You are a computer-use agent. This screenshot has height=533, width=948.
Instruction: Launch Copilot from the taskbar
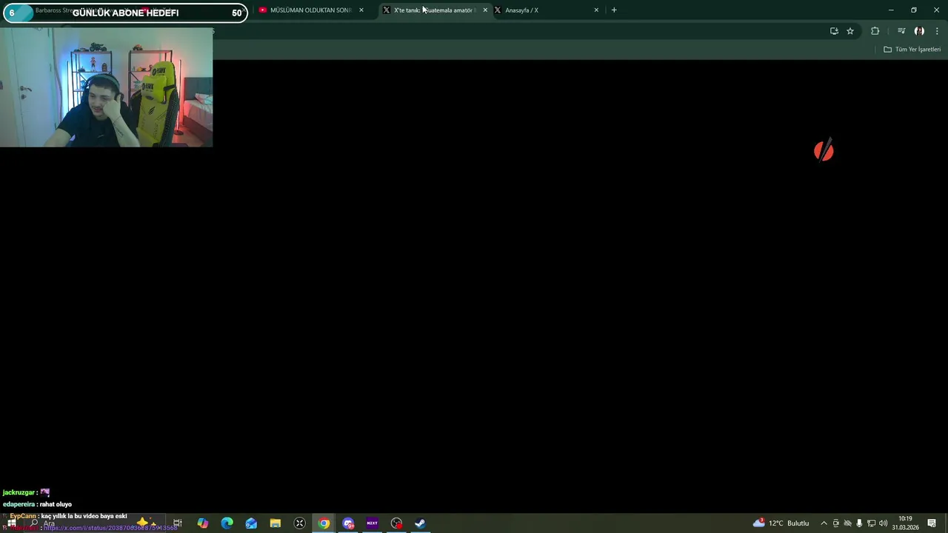pos(202,523)
